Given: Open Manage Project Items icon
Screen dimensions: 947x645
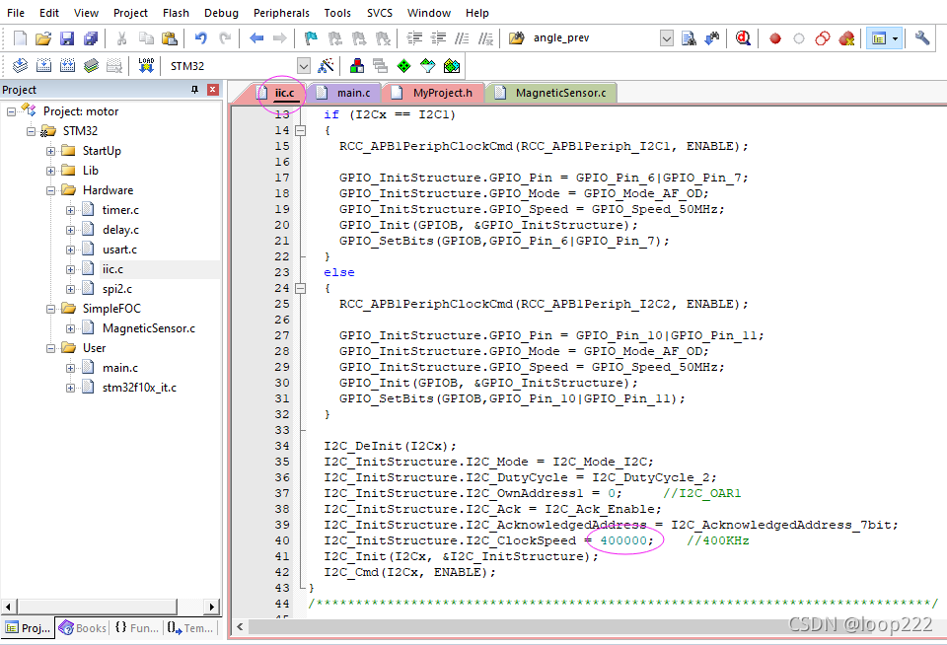Looking at the screenshot, I should tap(357, 66).
